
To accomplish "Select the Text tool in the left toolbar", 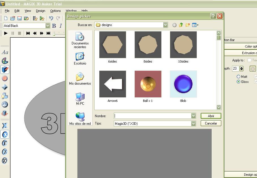I will [5, 52].
